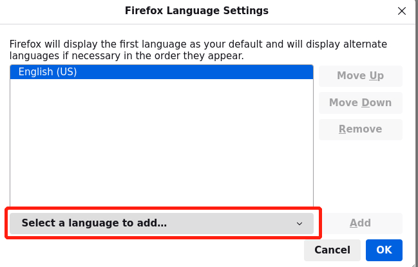Close the Firefox Language Settings dialog

tap(402, 11)
